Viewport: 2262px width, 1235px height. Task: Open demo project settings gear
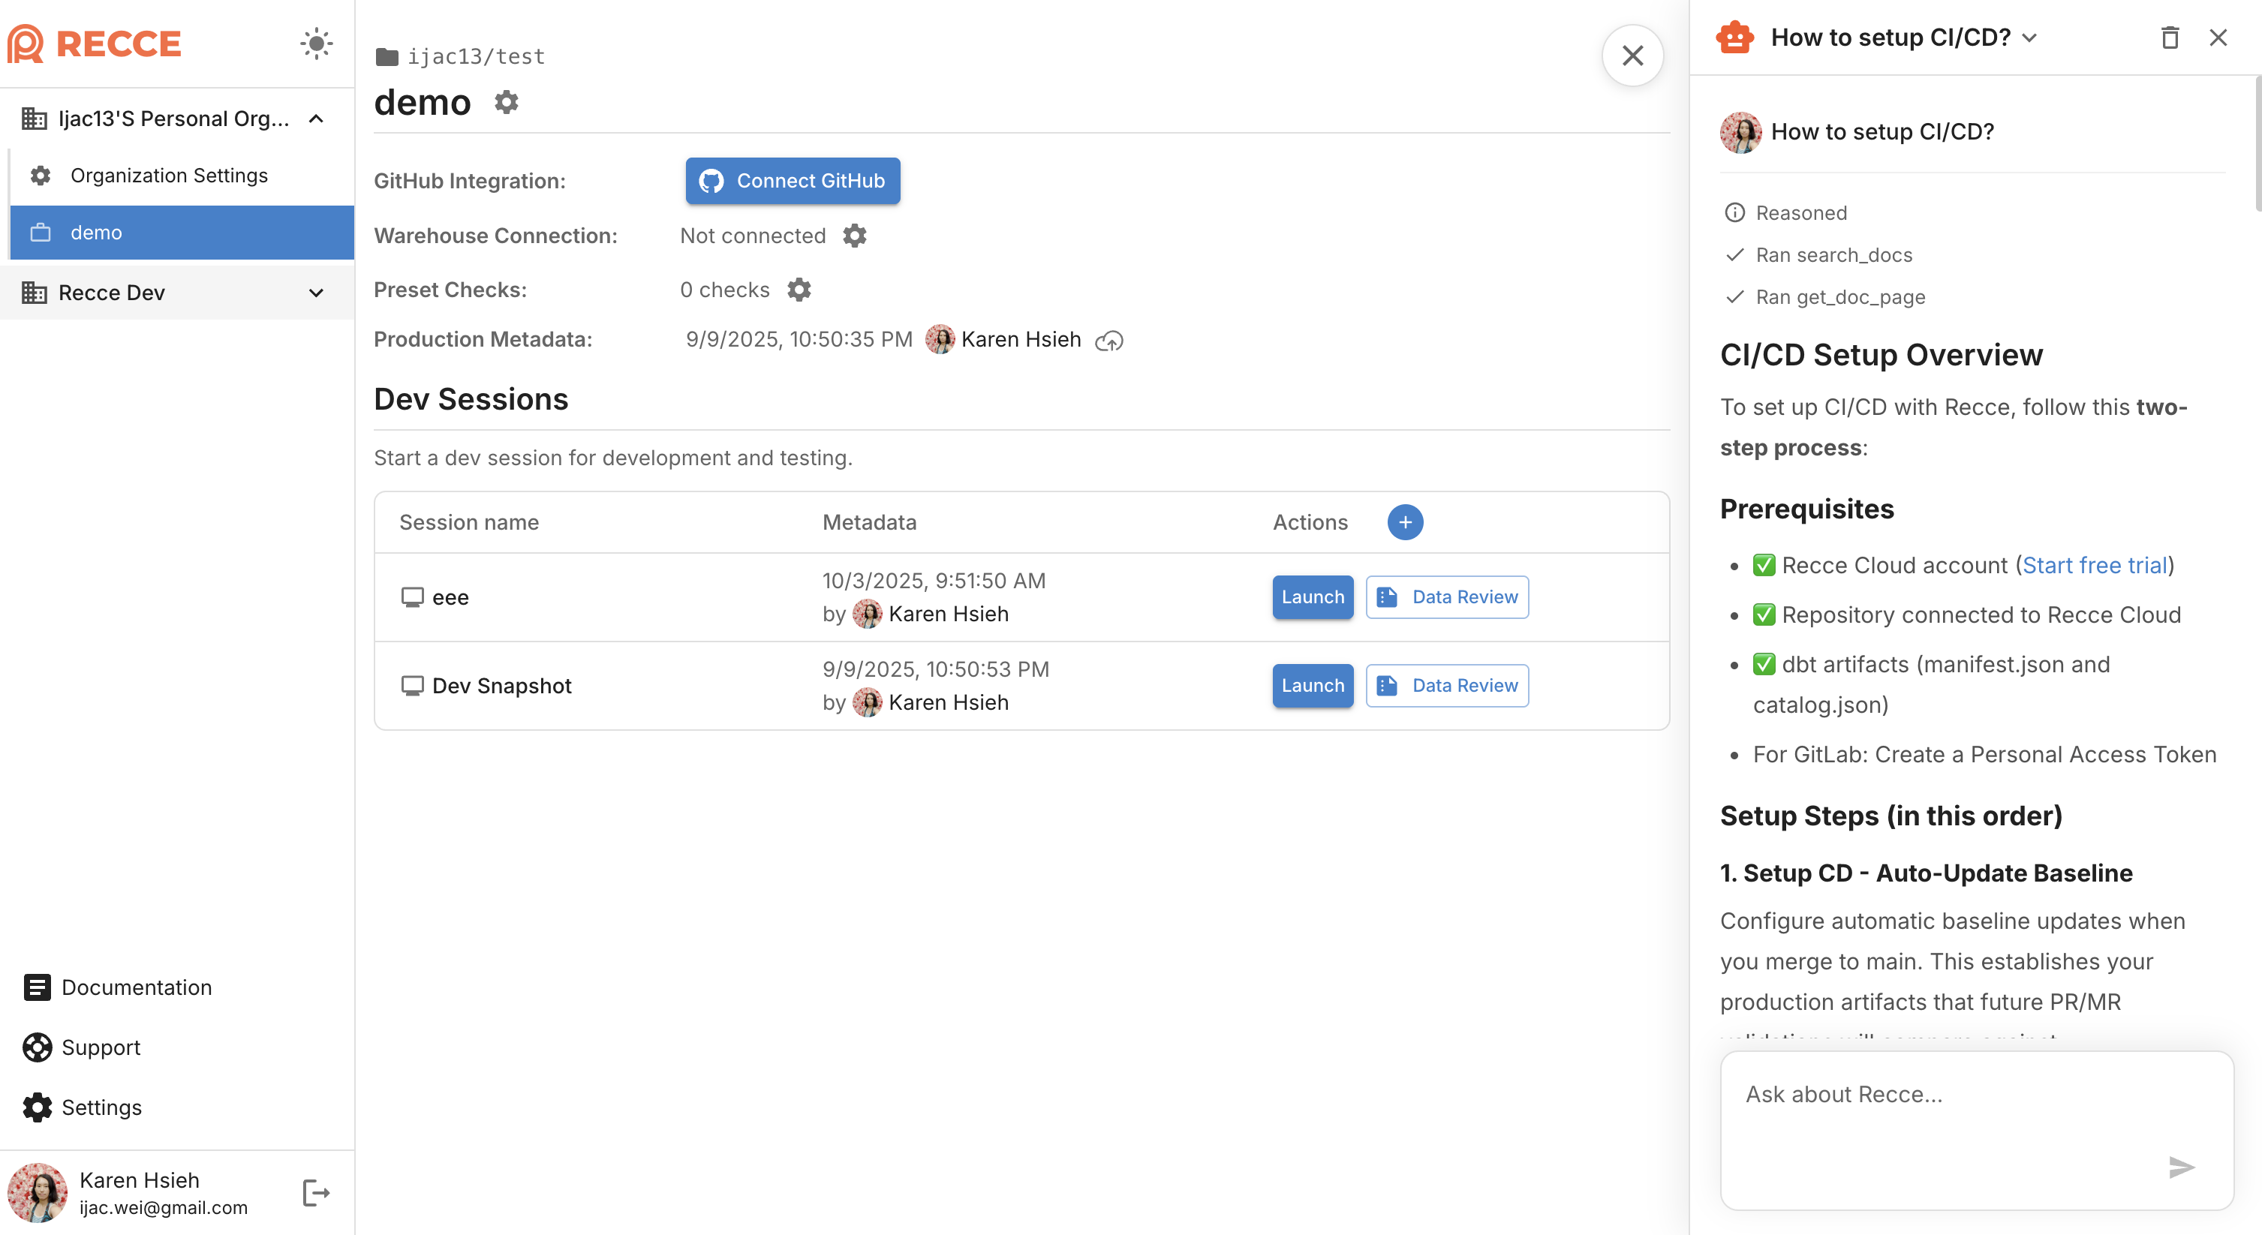(x=507, y=103)
